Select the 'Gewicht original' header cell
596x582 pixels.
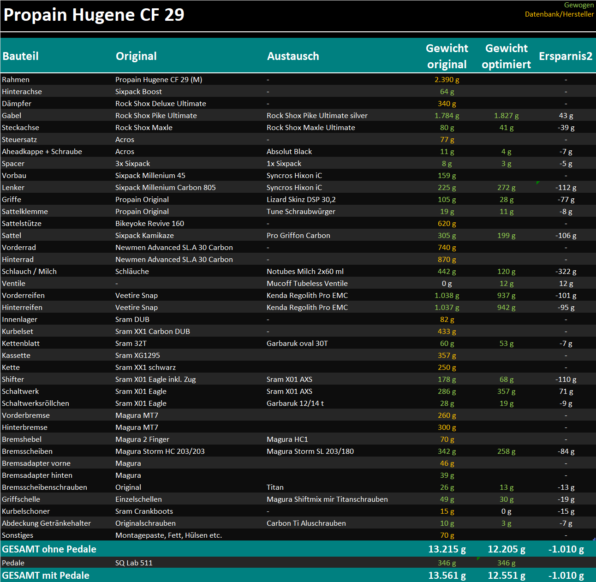(x=447, y=56)
